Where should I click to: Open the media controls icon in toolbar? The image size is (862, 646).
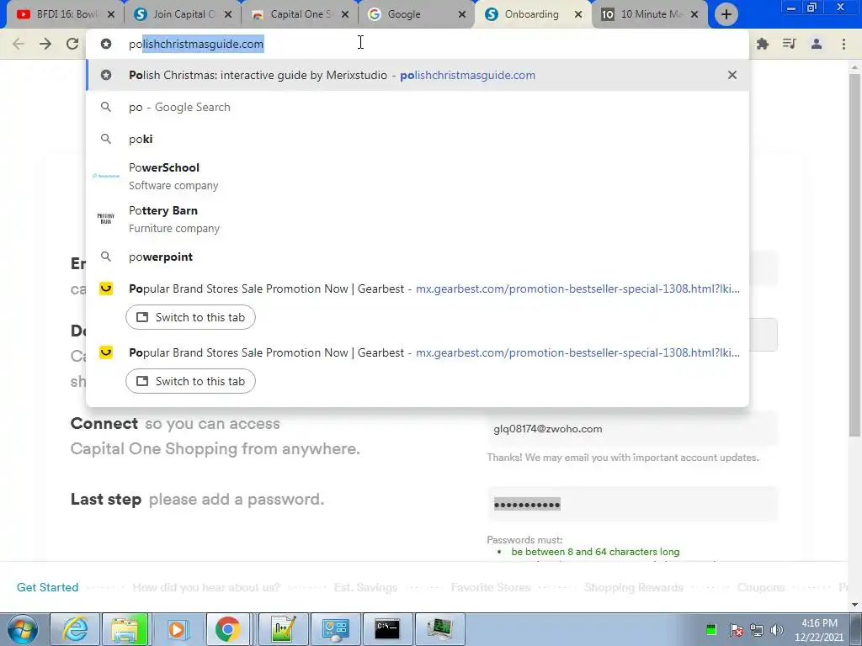coord(790,44)
